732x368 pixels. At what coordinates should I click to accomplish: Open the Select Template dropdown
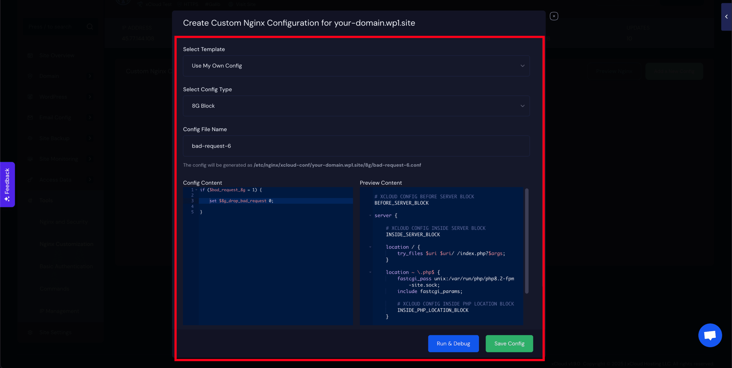(x=356, y=66)
